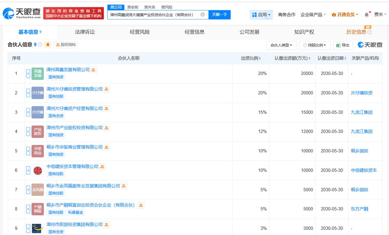Screen dimensions: 389x235
Task: Expand row 6 中信建投资本管理有限公司
Action: tap(28, 170)
